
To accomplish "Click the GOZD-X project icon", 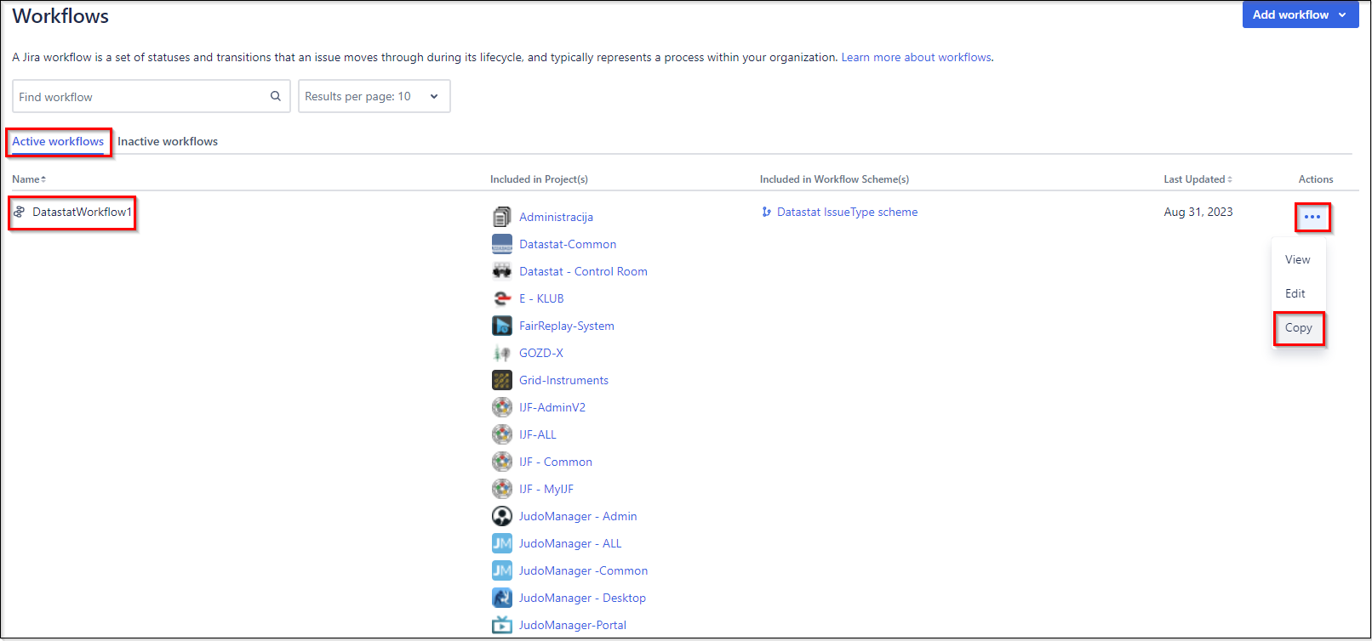I will tap(502, 353).
